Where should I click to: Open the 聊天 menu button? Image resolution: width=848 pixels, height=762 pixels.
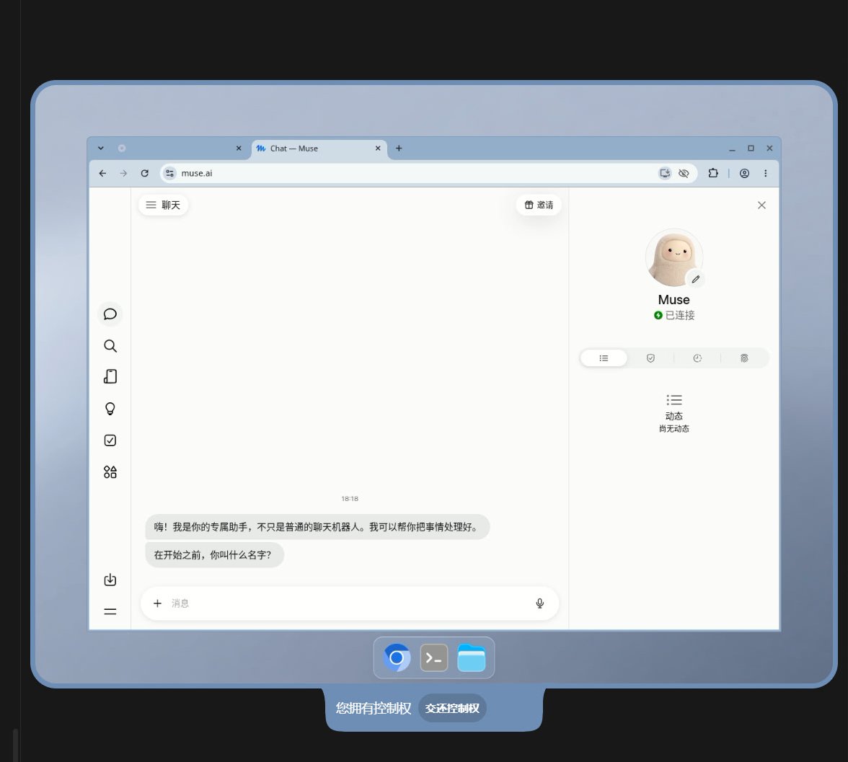click(x=163, y=205)
